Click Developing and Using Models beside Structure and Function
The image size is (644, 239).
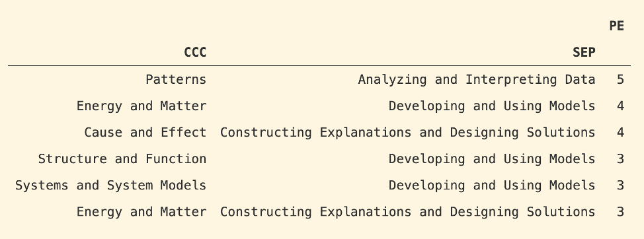pos(492,158)
